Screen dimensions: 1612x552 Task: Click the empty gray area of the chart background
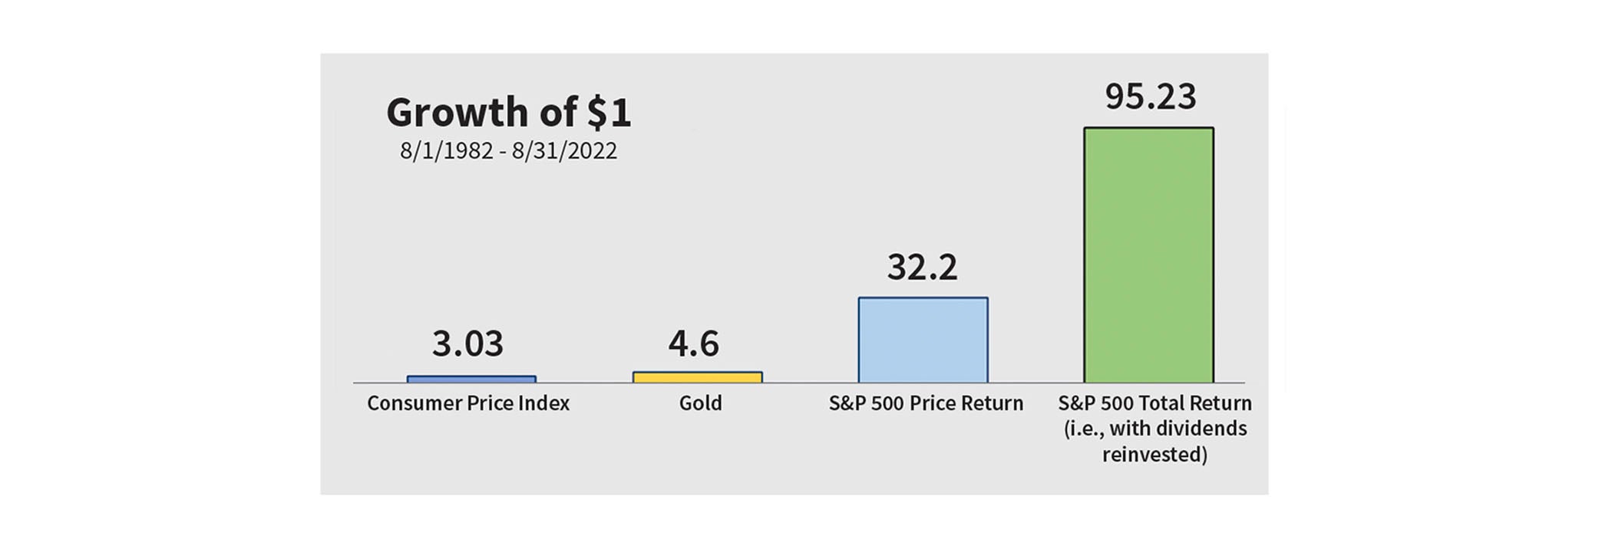tap(768, 192)
